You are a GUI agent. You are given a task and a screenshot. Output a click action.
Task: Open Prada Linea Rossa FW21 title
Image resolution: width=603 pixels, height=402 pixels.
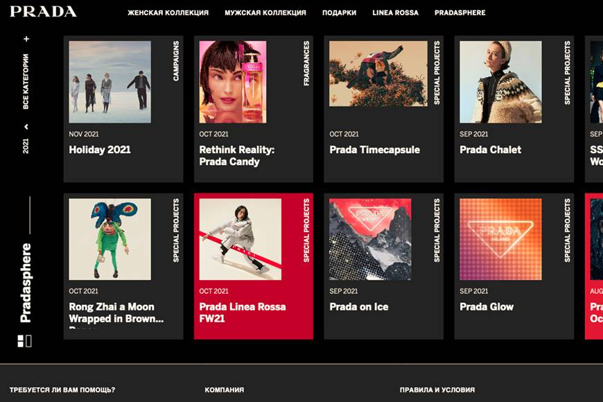(x=243, y=313)
